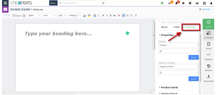
Task: Open the green calendar check icon
Action: click(x=162, y=3)
